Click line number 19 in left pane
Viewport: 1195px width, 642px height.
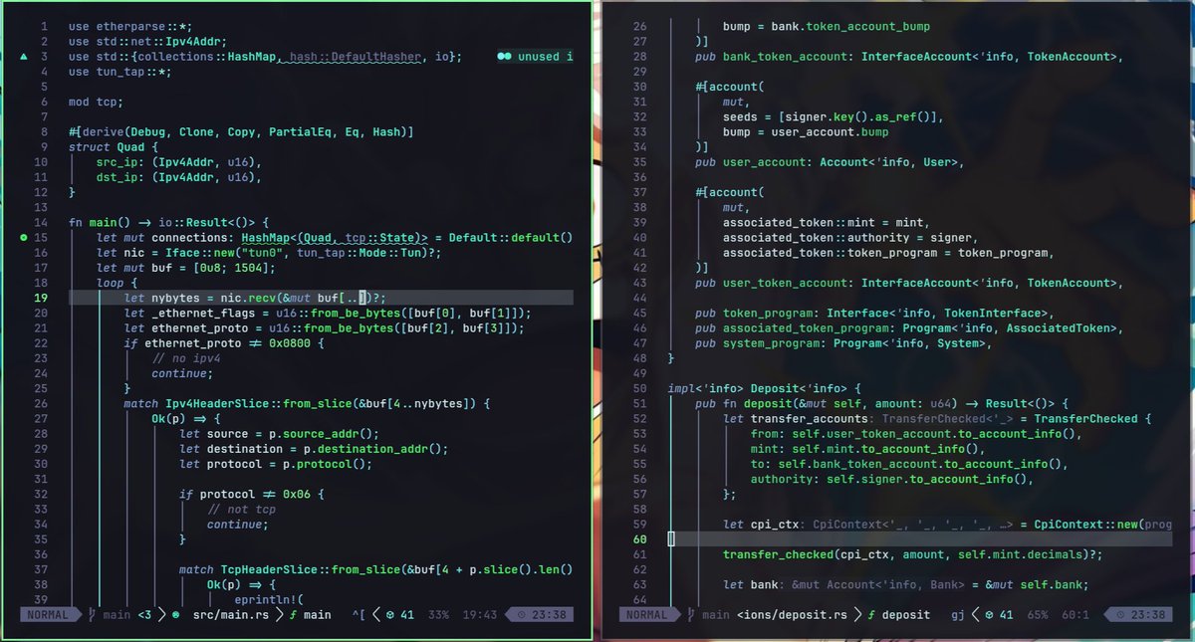[41, 298]
